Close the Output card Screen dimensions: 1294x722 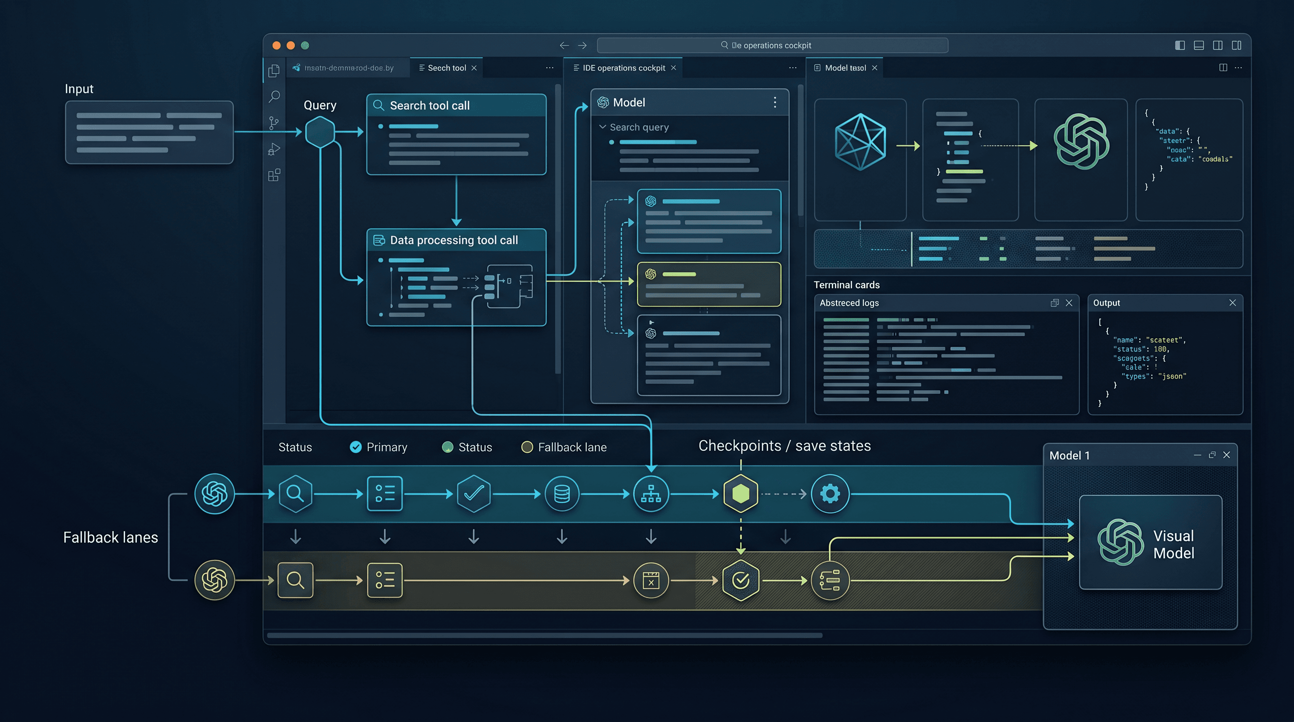coord(1232,302)
